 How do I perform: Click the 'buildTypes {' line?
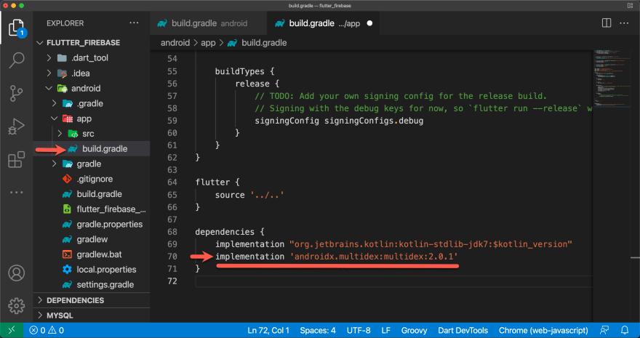pos(245,72)
